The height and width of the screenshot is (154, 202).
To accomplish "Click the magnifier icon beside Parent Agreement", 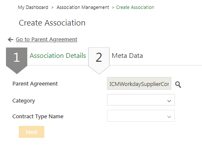I will [178, 85].
